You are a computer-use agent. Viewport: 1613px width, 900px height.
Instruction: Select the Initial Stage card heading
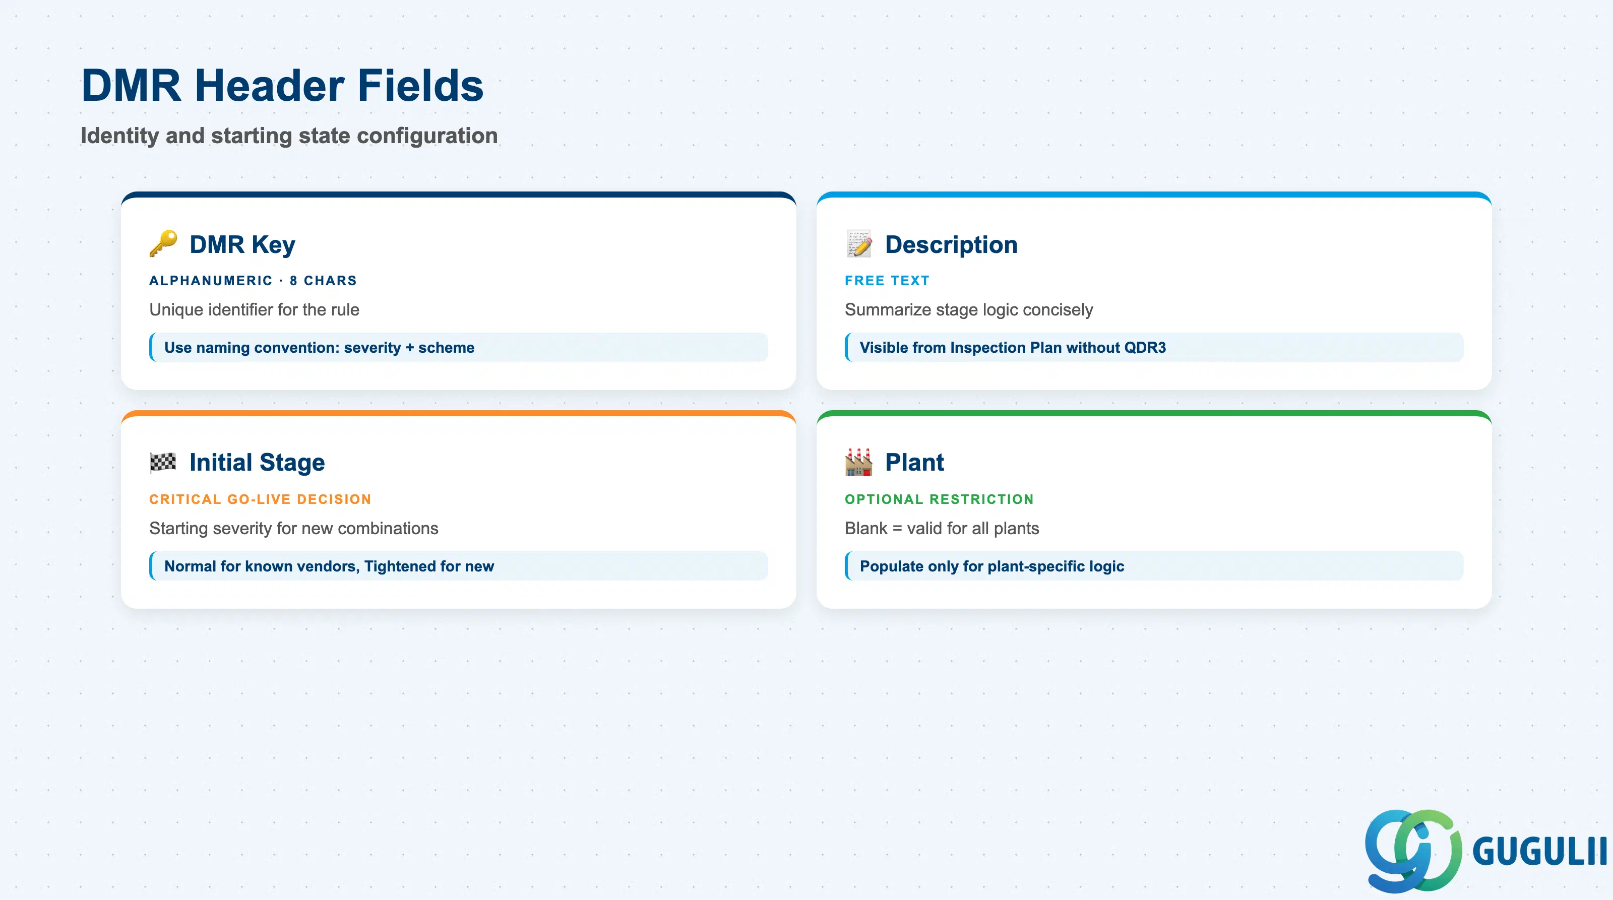tap(258, 462)
